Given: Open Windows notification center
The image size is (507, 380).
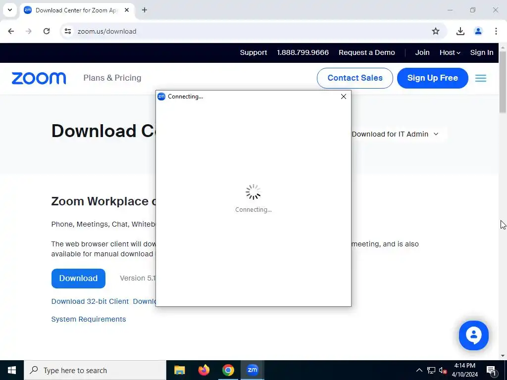Looking at the screenshot, I should click(491, 370).
